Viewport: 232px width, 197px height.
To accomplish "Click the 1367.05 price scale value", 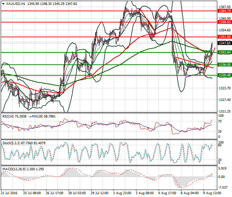I will pyautogui.click(x=225, y=7).
